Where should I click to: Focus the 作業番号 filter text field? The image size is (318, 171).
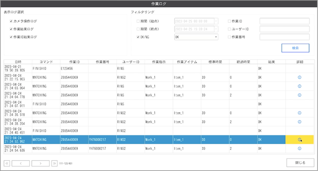point(285,37)
